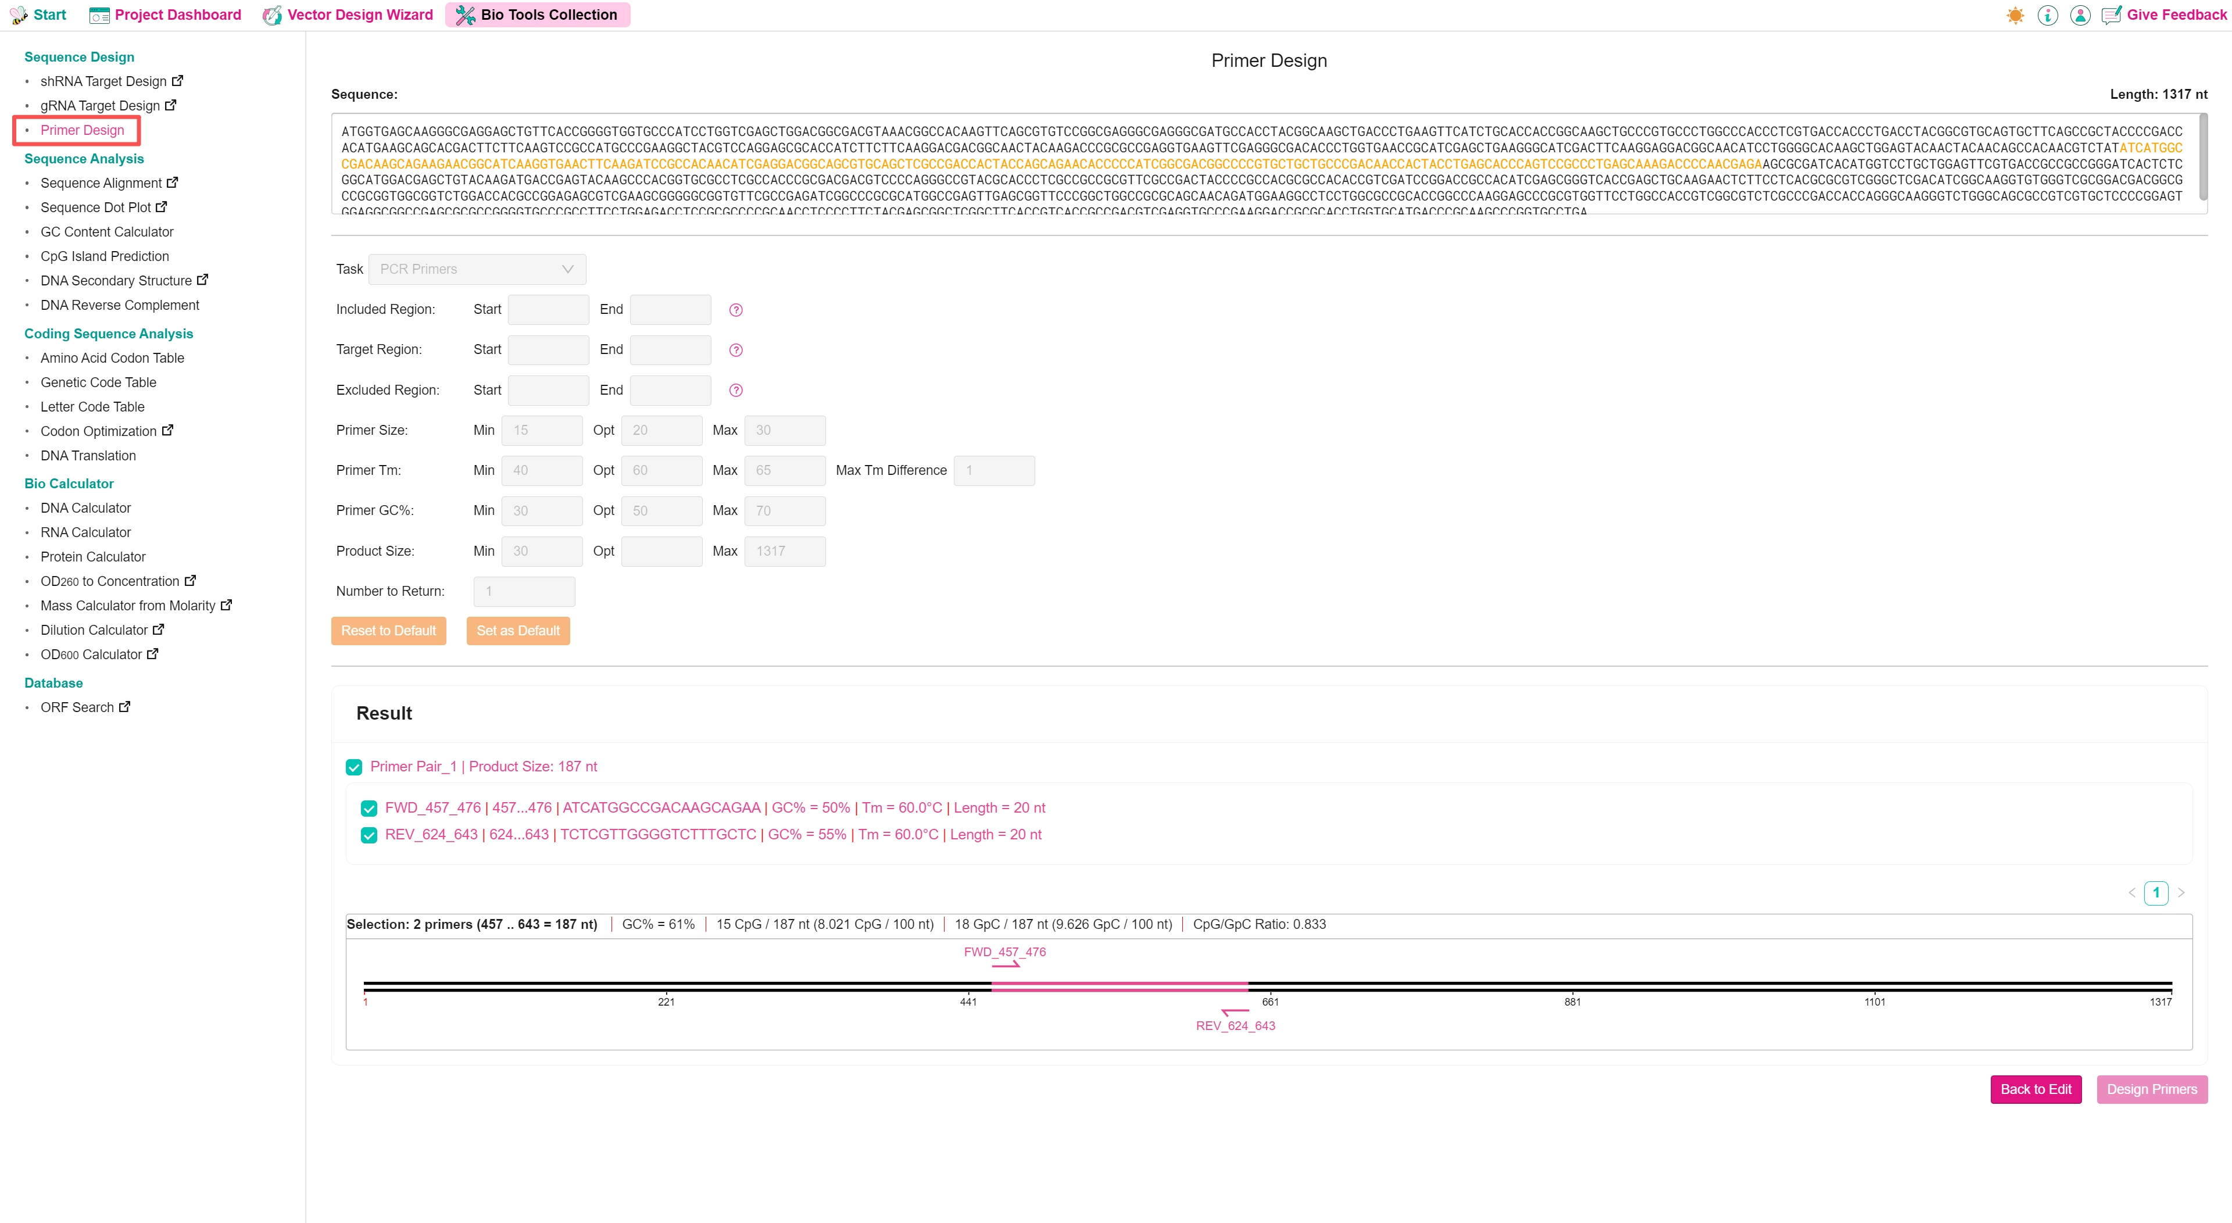Click the Back to Edit button
Screen dimensions: 2232x1223
point(2036,1089)
